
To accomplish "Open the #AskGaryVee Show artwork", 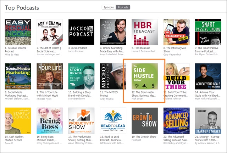I will (176, 32).
